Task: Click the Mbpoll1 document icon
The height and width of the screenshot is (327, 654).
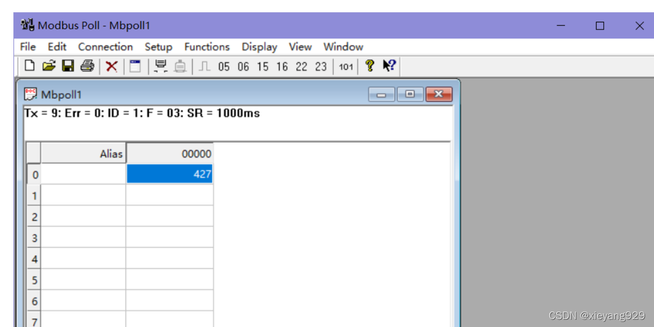Action: 31,94
